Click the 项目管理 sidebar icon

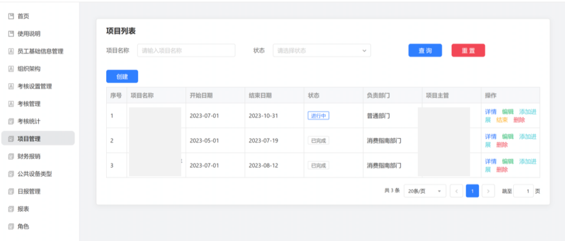(11, 139)
